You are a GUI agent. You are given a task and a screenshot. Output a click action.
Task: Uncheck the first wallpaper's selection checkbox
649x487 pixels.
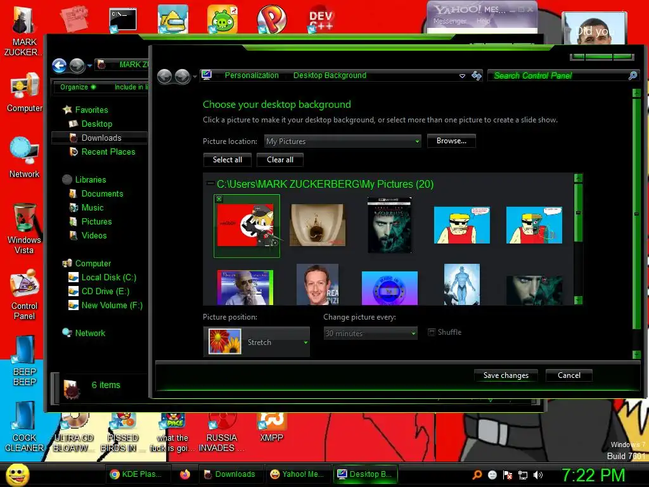(219, 198)
